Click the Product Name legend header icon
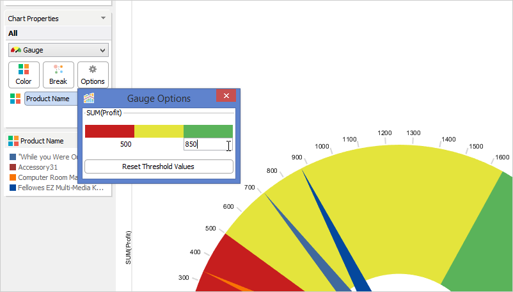513x292 pixels. (13, 141)
